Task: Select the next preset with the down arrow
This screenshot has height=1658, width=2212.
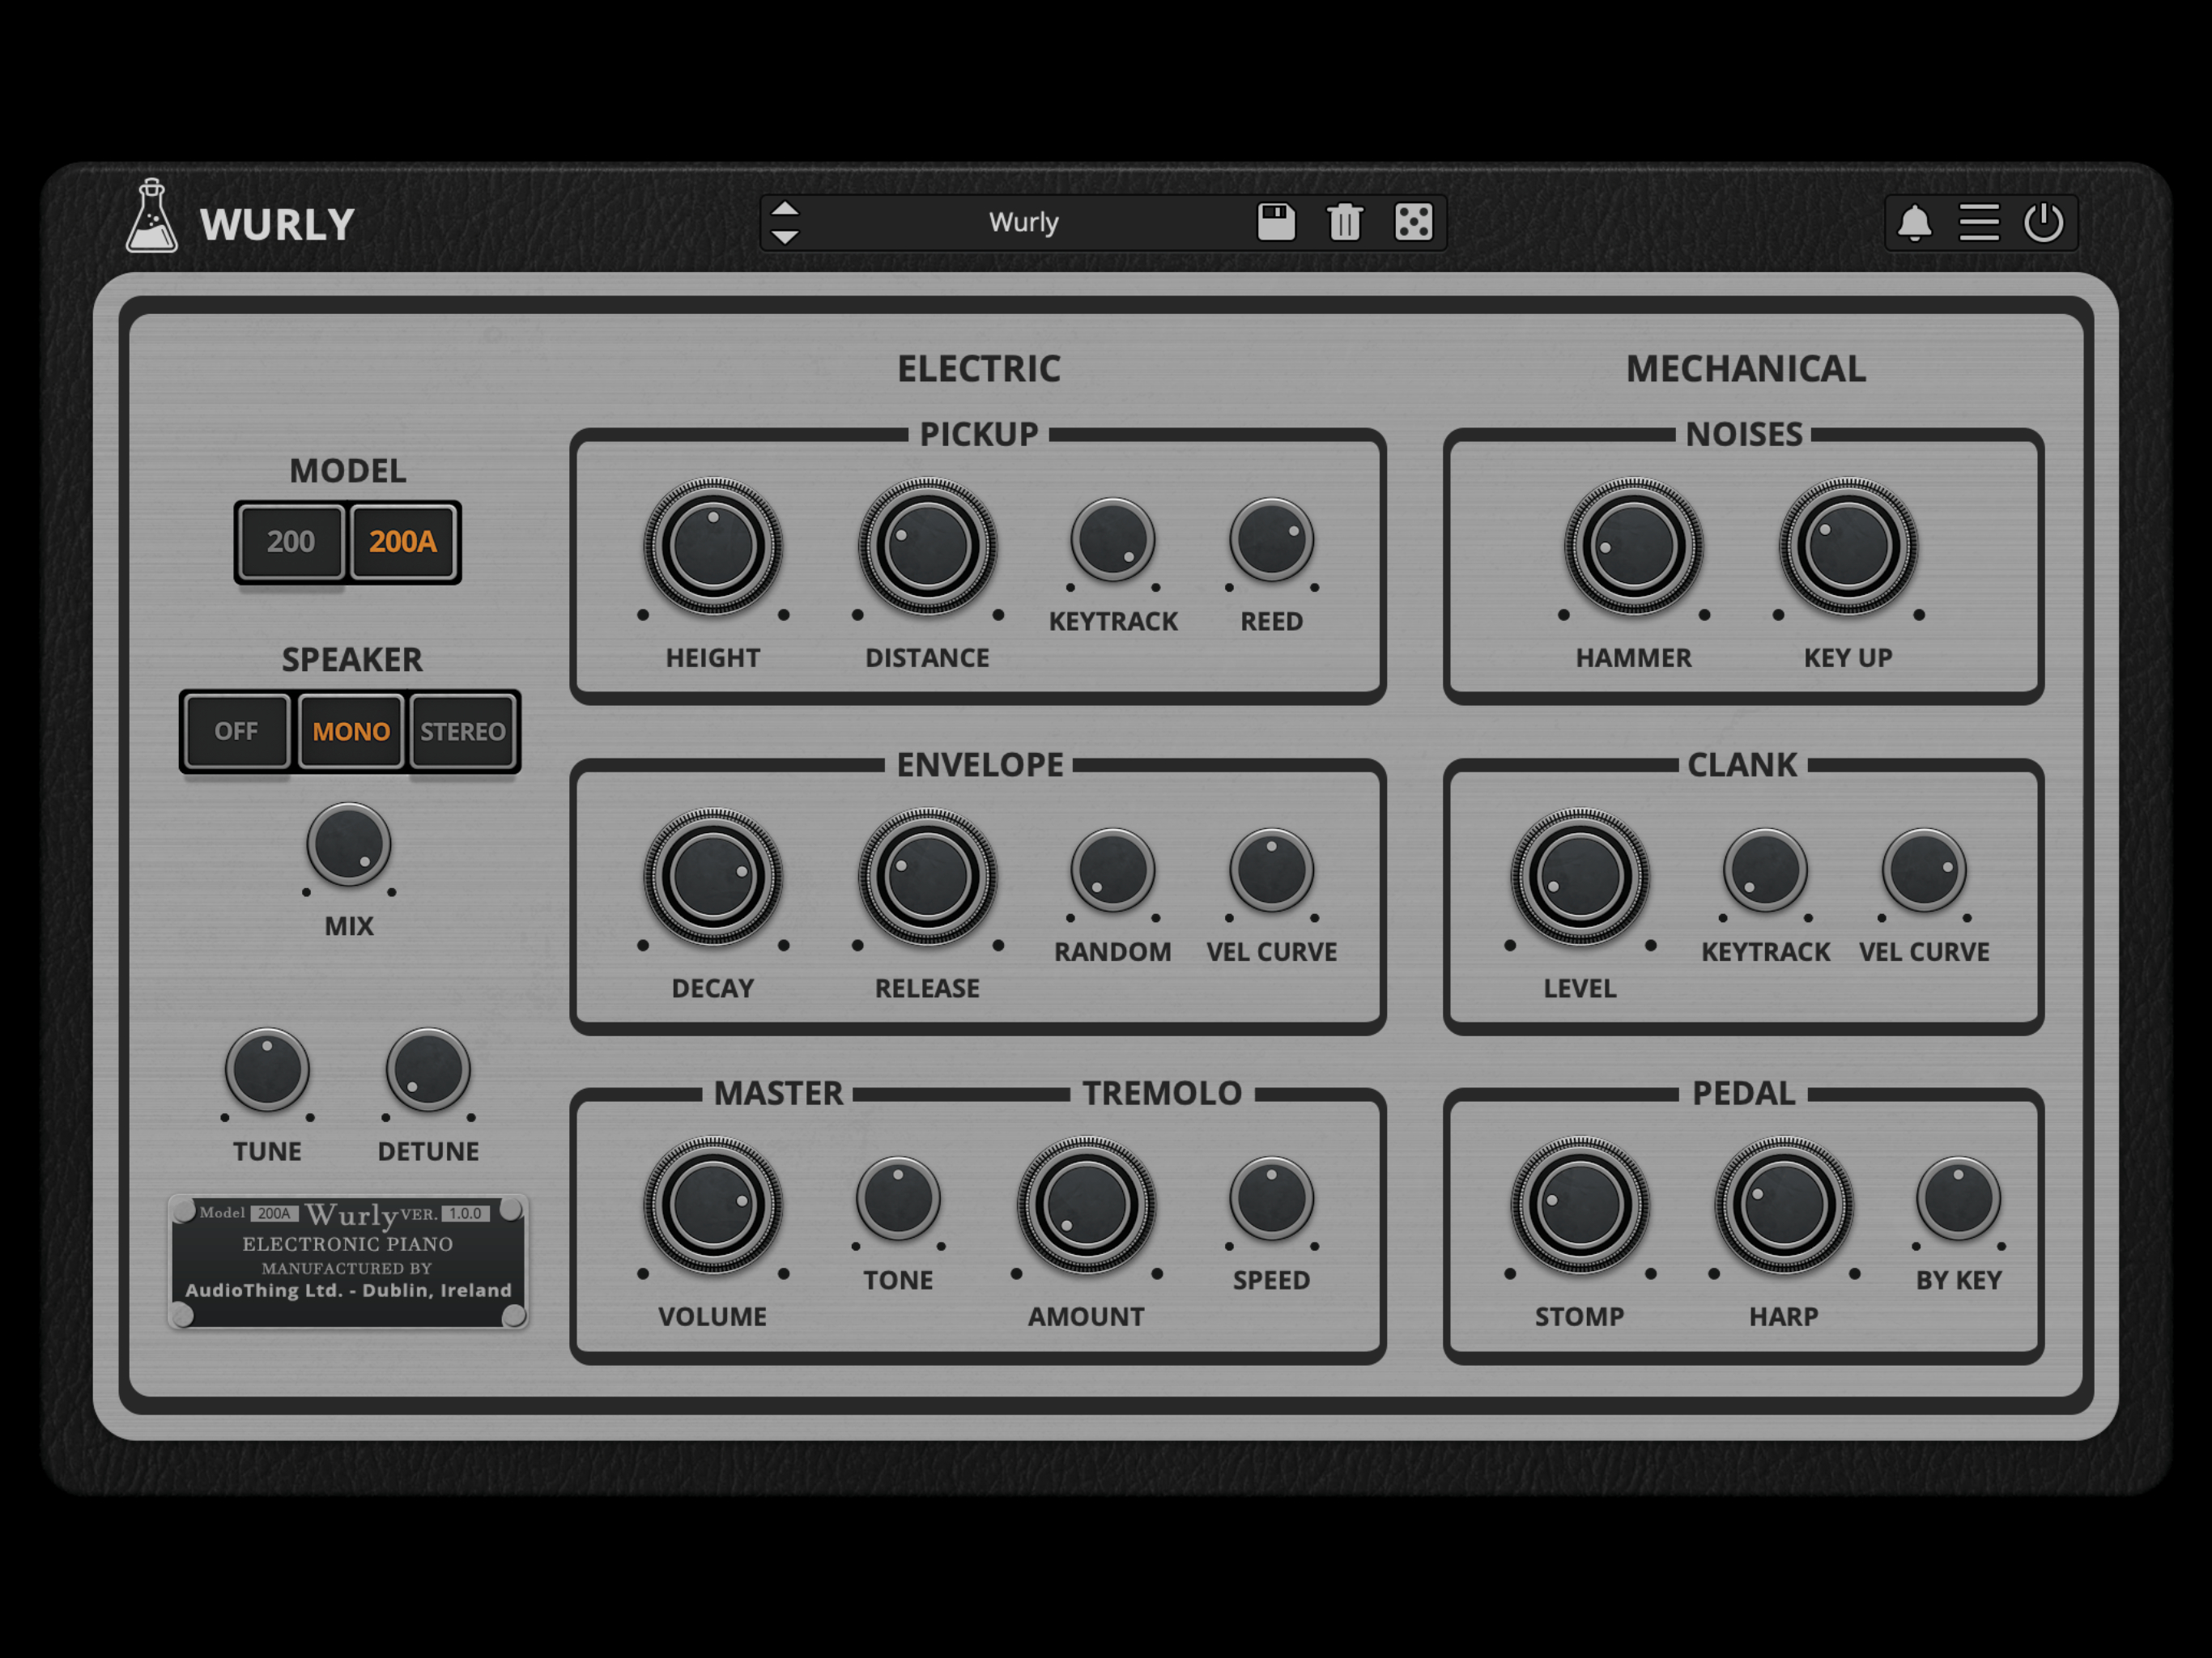Action: point(785,237)
